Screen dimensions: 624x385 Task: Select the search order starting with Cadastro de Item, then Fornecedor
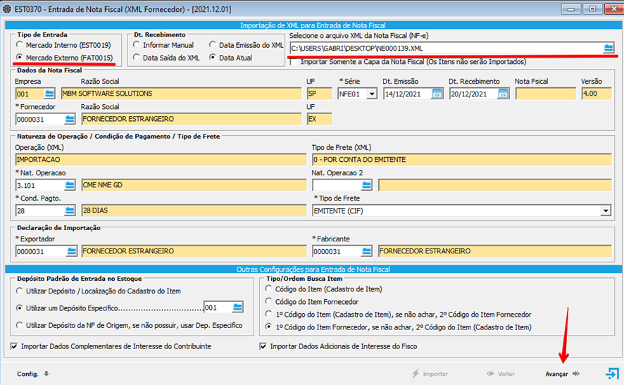(x=399, y=315)
